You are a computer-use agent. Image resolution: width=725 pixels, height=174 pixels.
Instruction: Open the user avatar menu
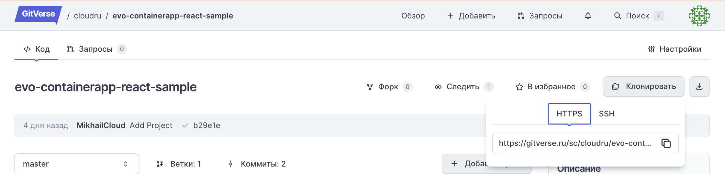click(699, 16)
